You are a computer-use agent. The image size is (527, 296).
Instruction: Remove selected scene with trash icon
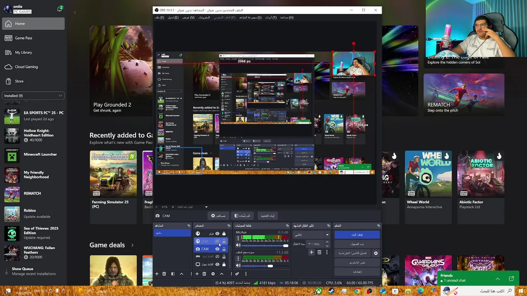click(164, 274)
